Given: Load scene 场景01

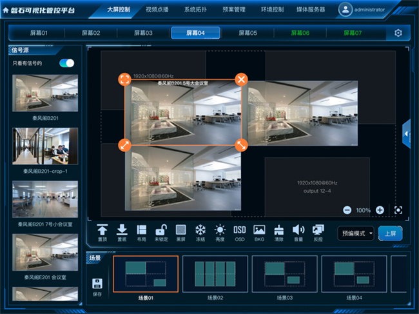Looking at the screenshot, I should click(x=146, y=274).
